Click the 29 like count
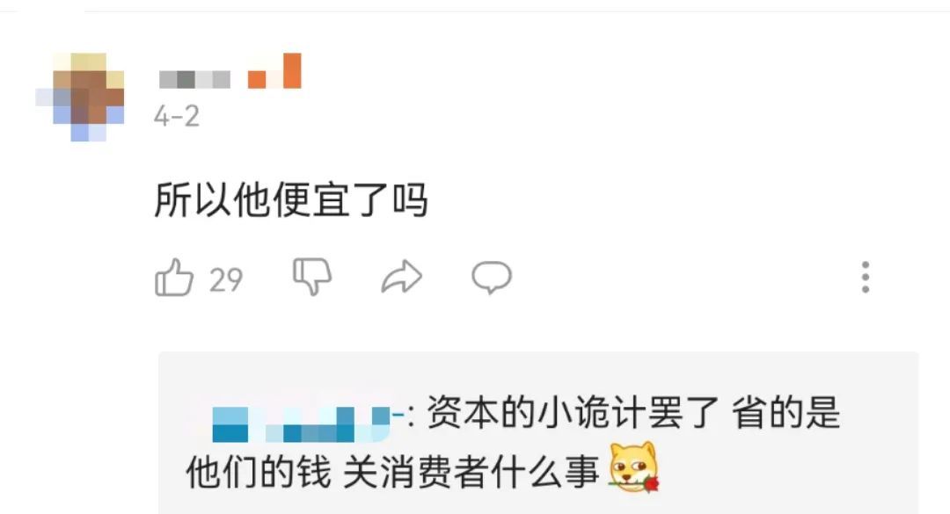The height and width of the screenshot is (514, 950). [x=226, y=279]
